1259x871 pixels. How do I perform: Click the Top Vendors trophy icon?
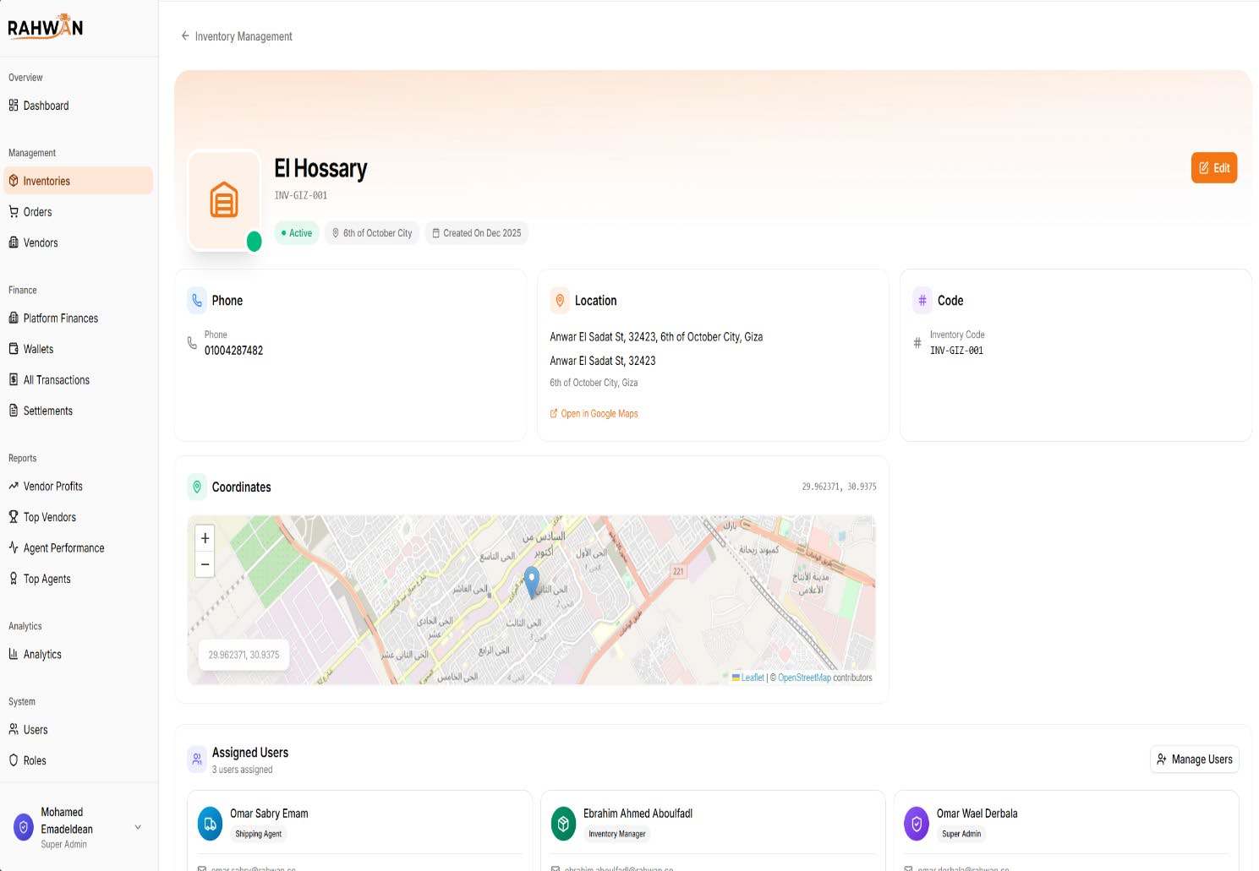point(14,517)
